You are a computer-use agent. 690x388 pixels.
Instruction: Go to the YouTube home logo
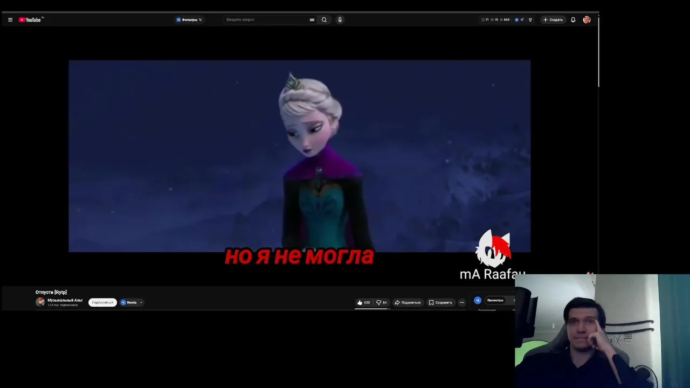coord(30,19)
